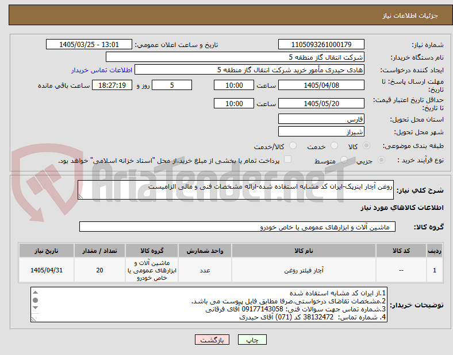Image resolution: width=453 pixels, height=355 pixels.
Task: Click the row number cell 1
Action: pos(435,270)
